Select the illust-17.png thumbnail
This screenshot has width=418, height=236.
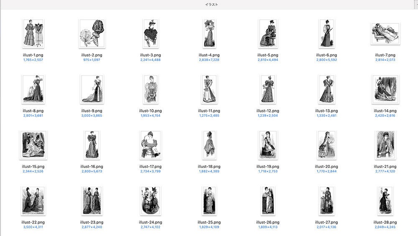150,145
